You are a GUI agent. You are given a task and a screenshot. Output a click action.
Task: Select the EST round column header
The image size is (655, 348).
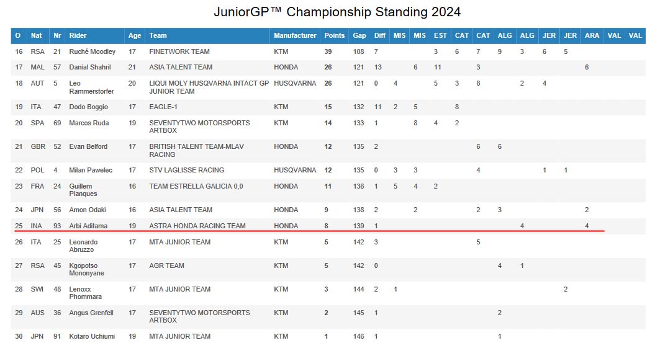click(440, 35)
